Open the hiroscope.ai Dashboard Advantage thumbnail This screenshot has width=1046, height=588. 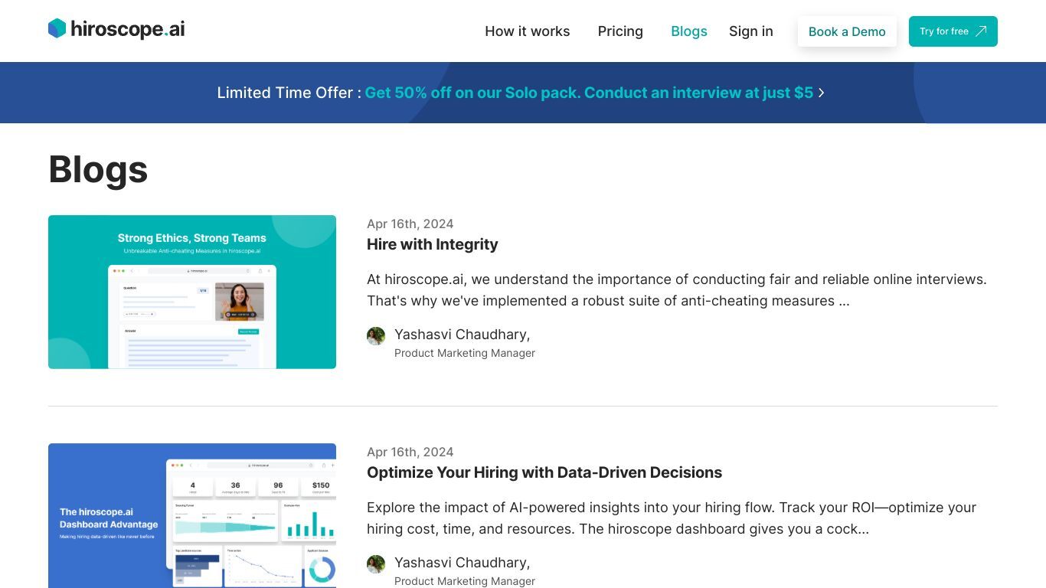tap(192, 516)
